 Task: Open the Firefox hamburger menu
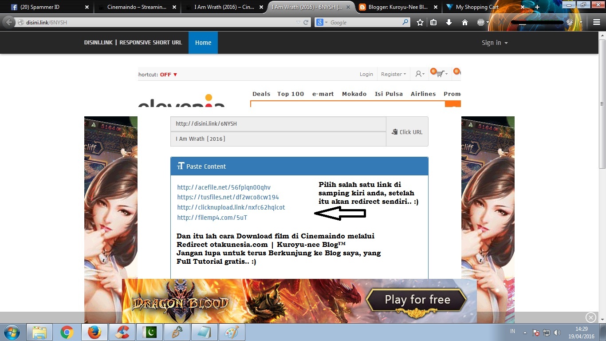coord(597,22)
